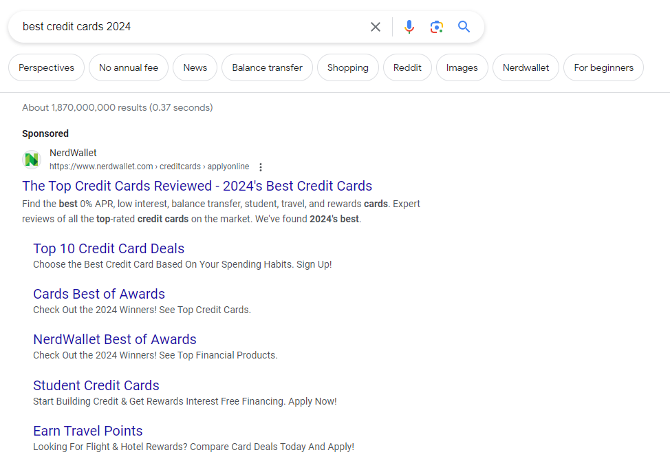Clear the search box with the X icon
The height and width of the screenshot is (470, 670).
(376, 27)
